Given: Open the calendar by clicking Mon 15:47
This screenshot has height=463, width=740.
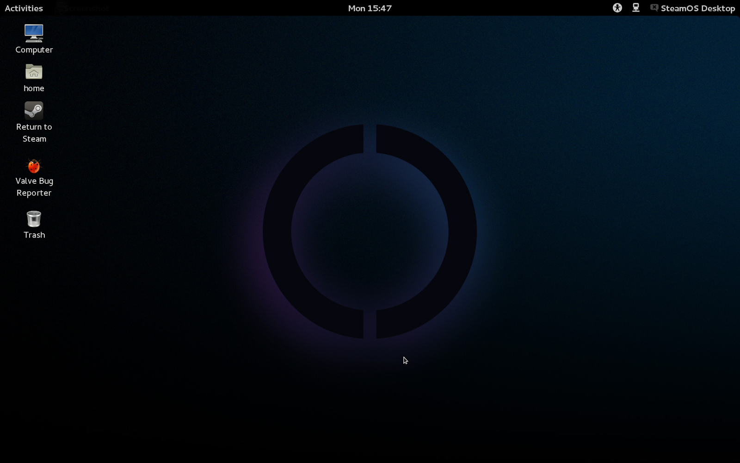Looking at the screenshot, I should coord(370,8).
